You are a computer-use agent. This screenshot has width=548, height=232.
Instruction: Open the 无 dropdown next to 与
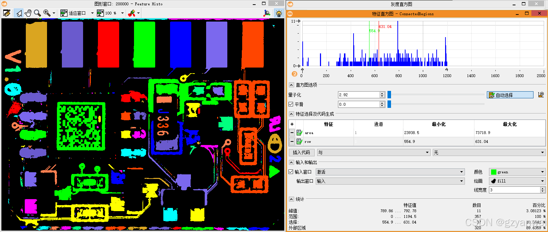[489, 152]
